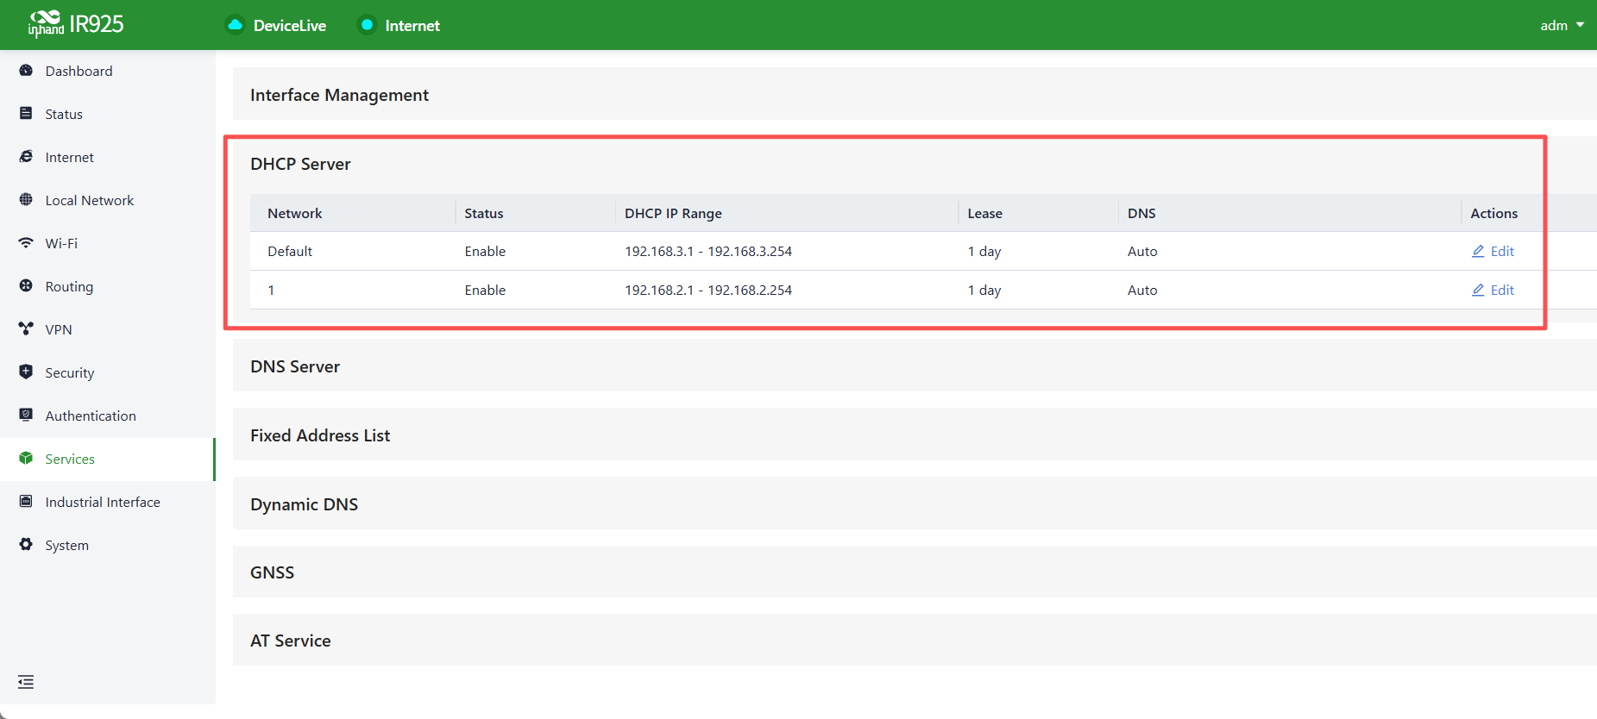This screenshot has width=1597, height=719.
Task: Click the Internet sidebar icon
Action: coord(26,157)
